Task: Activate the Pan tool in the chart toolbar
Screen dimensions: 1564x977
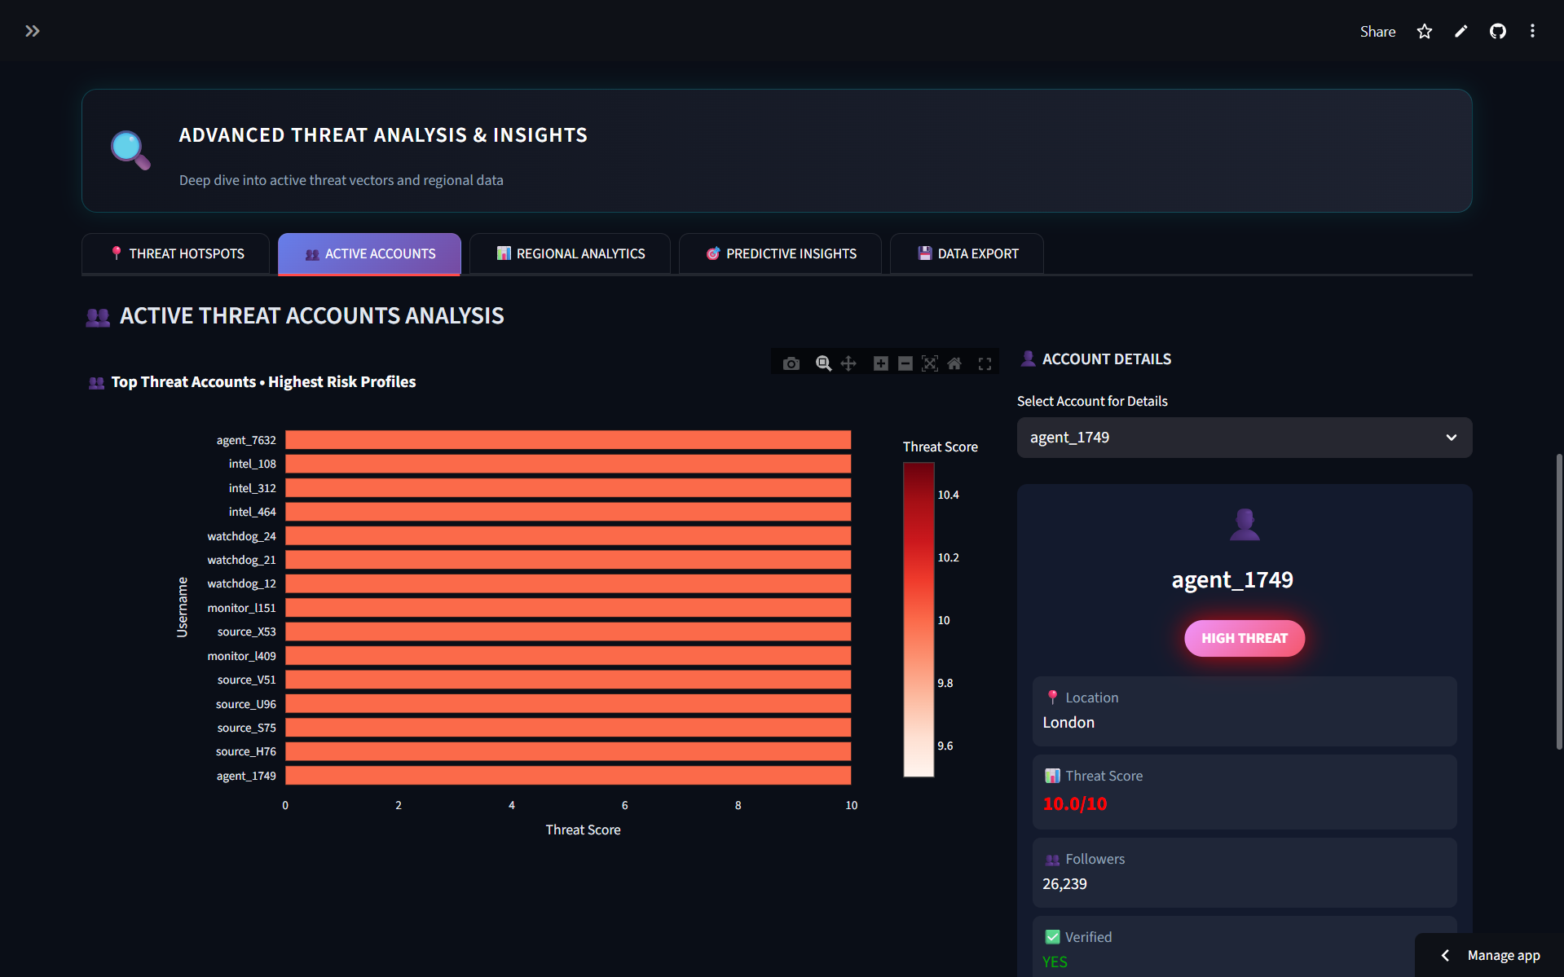Action: (x=848, y=363)
